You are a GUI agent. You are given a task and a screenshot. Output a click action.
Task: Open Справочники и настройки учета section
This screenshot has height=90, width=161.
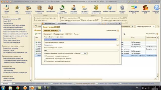(96, 9)
